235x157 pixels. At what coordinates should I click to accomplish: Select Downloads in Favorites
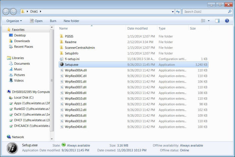point(22,41)
